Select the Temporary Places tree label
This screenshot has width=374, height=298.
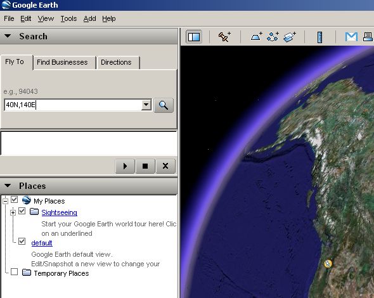(x=61, y=273)
